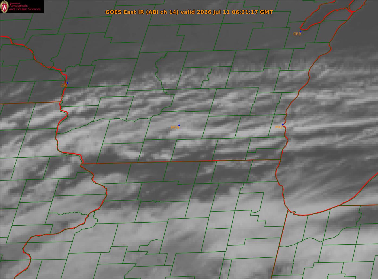Select the orange MKE station label
This screenshot has height=279, width=378.
point(279,127)
